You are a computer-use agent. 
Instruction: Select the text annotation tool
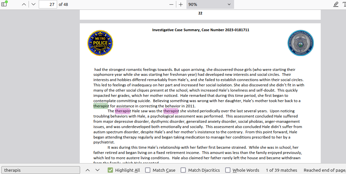click(x=344, y=4)
